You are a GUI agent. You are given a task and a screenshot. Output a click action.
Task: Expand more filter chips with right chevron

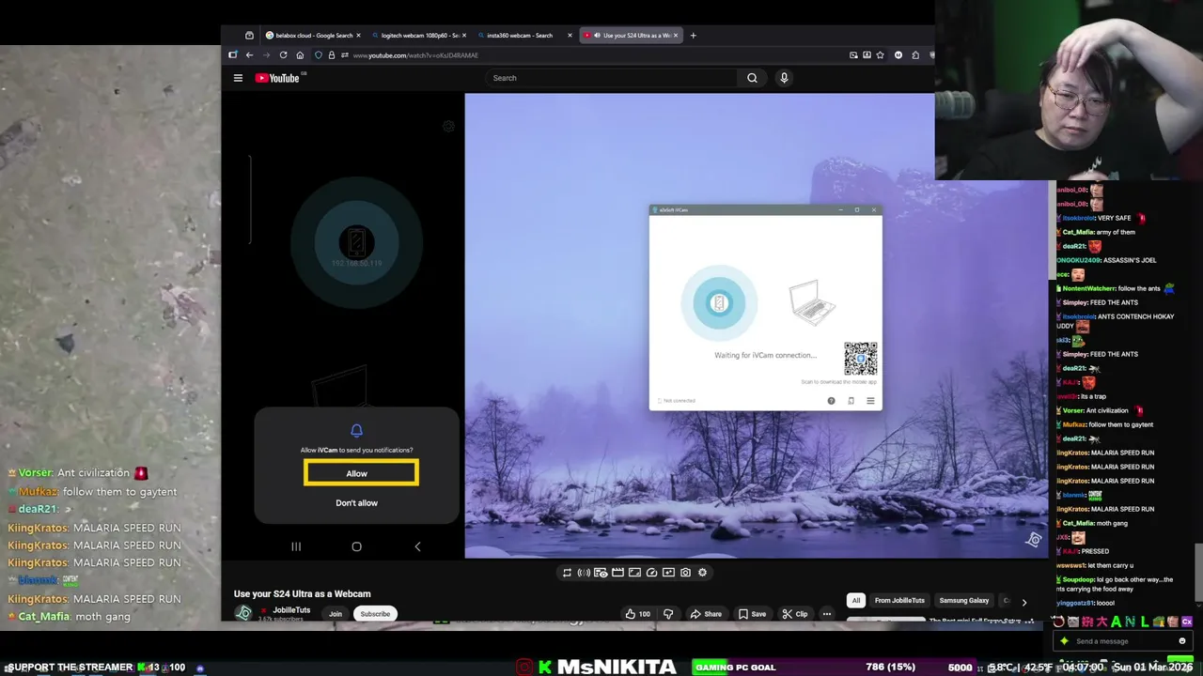[x=1024, y=602]
